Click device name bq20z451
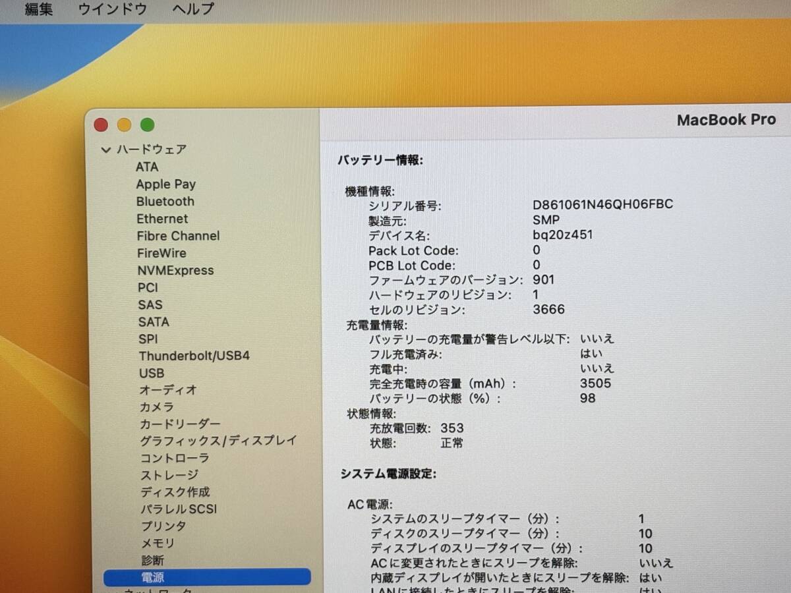Viewport: 791px width, 593px height. 563,235
